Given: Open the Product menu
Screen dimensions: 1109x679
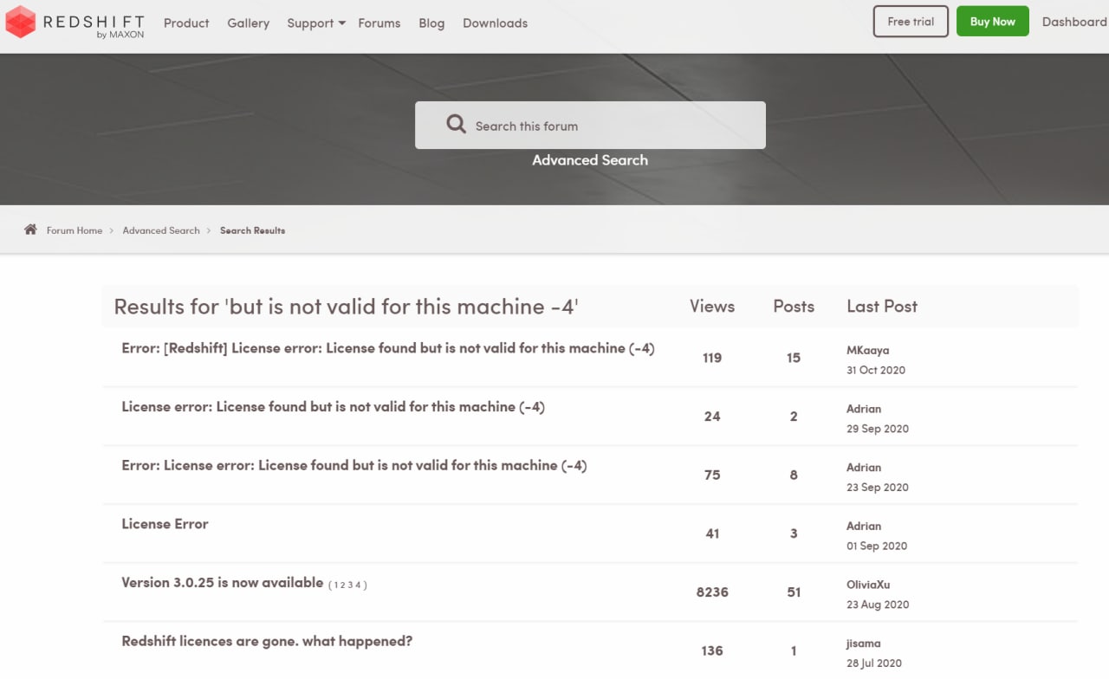Looking at the screenshot, I should (186, 23).
